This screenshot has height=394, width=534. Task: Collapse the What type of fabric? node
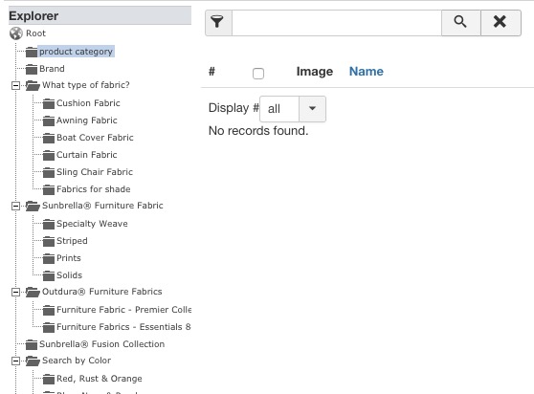15,85
